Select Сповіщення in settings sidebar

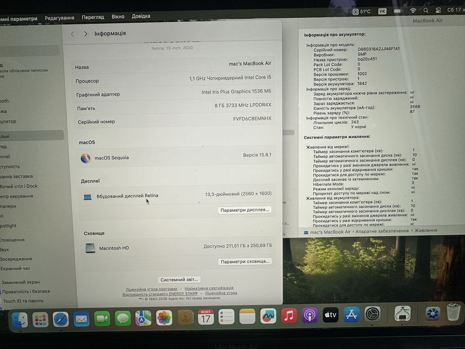(12, 240)
